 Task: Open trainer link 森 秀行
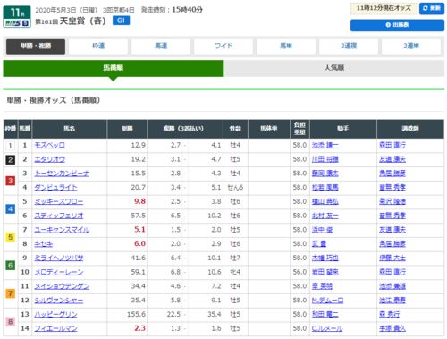(389, 315)
